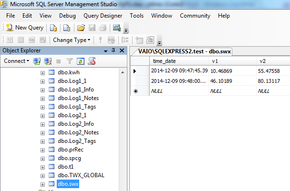The width and height of the screenshot is (290, 191).
Task: Select cell containing 80.13117
Action: [x=273, y=81]
